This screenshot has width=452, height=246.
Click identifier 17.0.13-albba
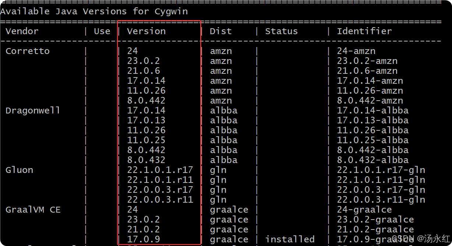[x=372, y=120]
